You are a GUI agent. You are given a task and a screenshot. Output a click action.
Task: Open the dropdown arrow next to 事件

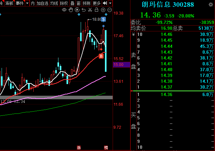coord(27,3)
